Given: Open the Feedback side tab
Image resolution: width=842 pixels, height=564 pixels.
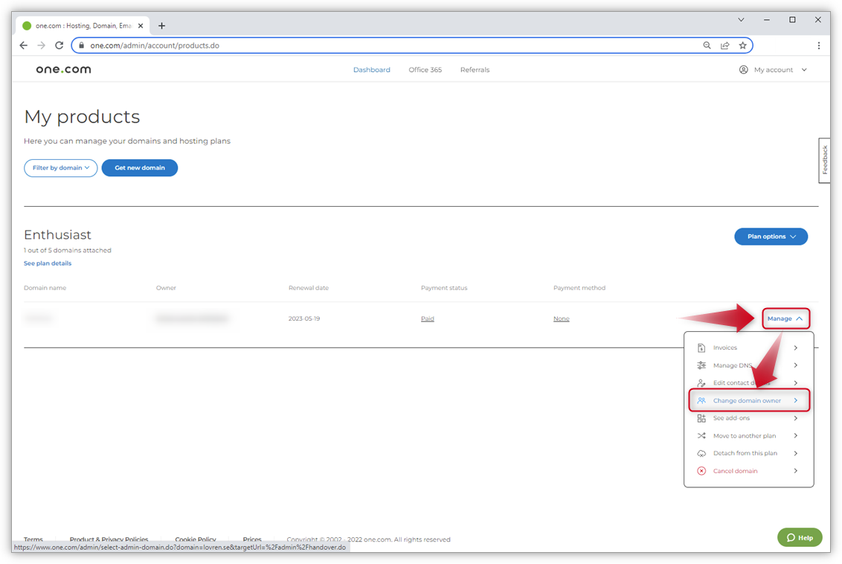Looking at the screenshot, I should tap(824, 160).
